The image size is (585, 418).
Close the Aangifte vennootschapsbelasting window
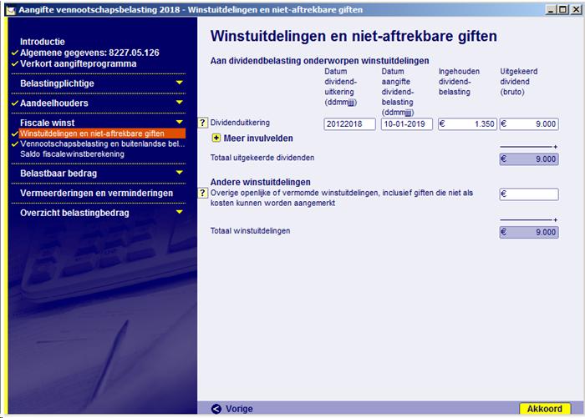576,10
